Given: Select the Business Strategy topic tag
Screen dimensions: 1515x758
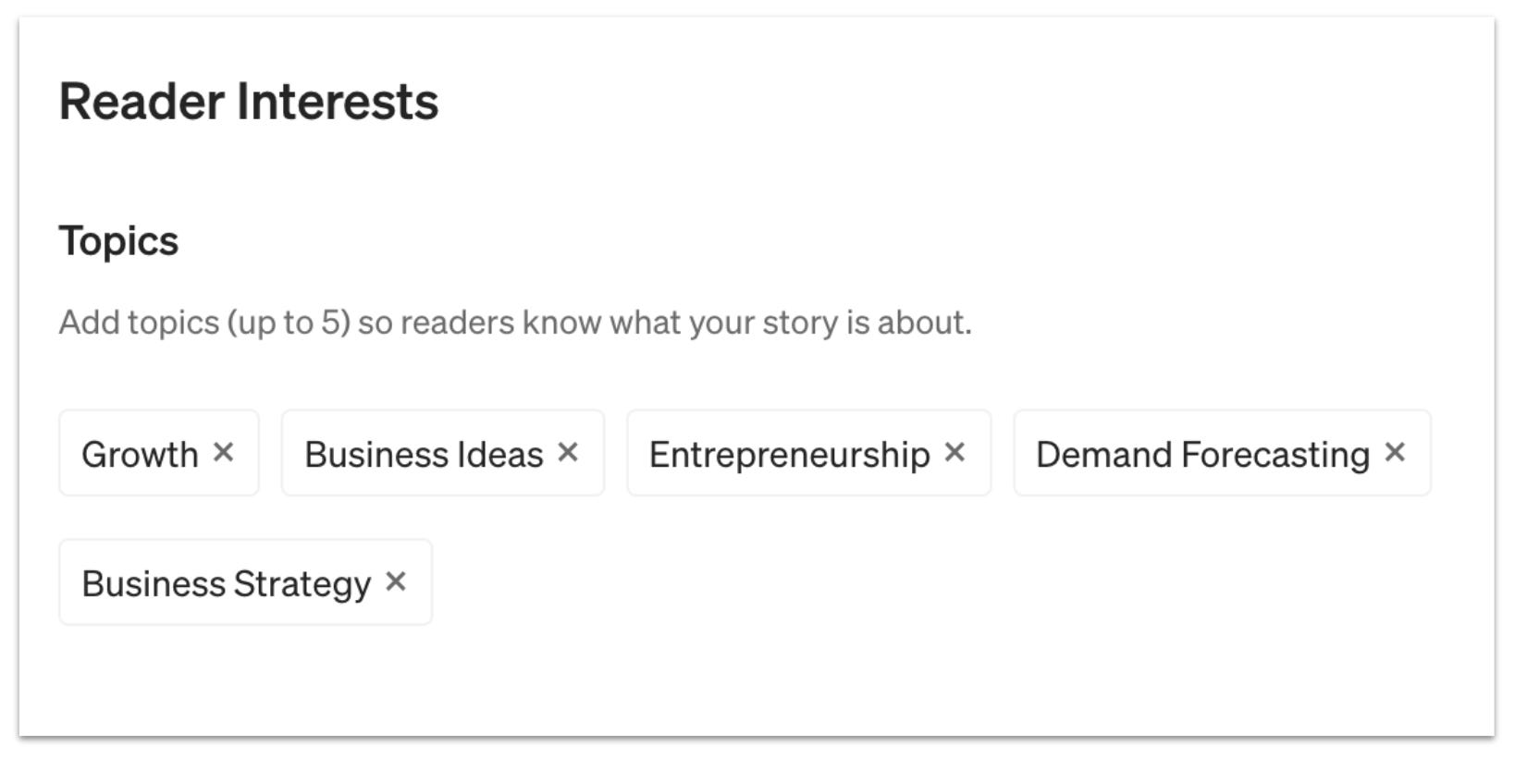Looking at the screenshot, I should (x=227, y=582).
